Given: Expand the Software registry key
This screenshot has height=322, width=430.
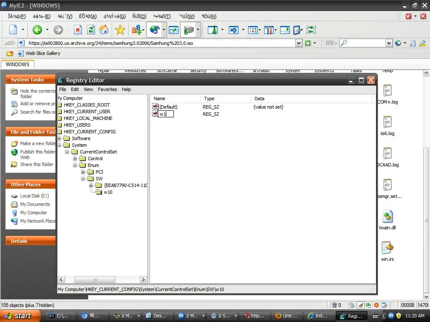Looking at the screenshot, I should [x=60, y=138].
